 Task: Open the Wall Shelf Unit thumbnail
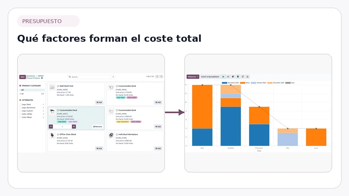click(x=52, y=87)
